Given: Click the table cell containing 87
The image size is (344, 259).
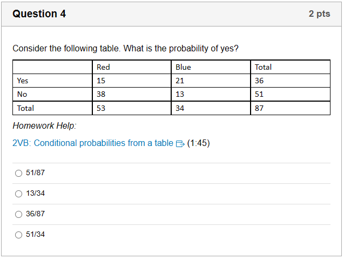Looking at the screenshot, I should [x=290, y=108].
